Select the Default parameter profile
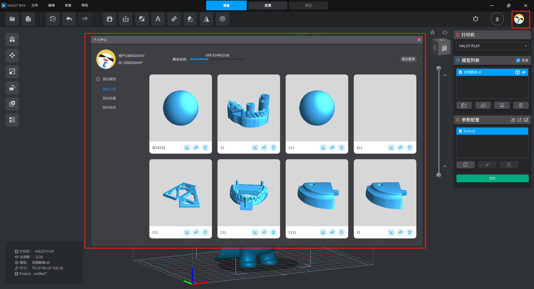 (492, 131)
